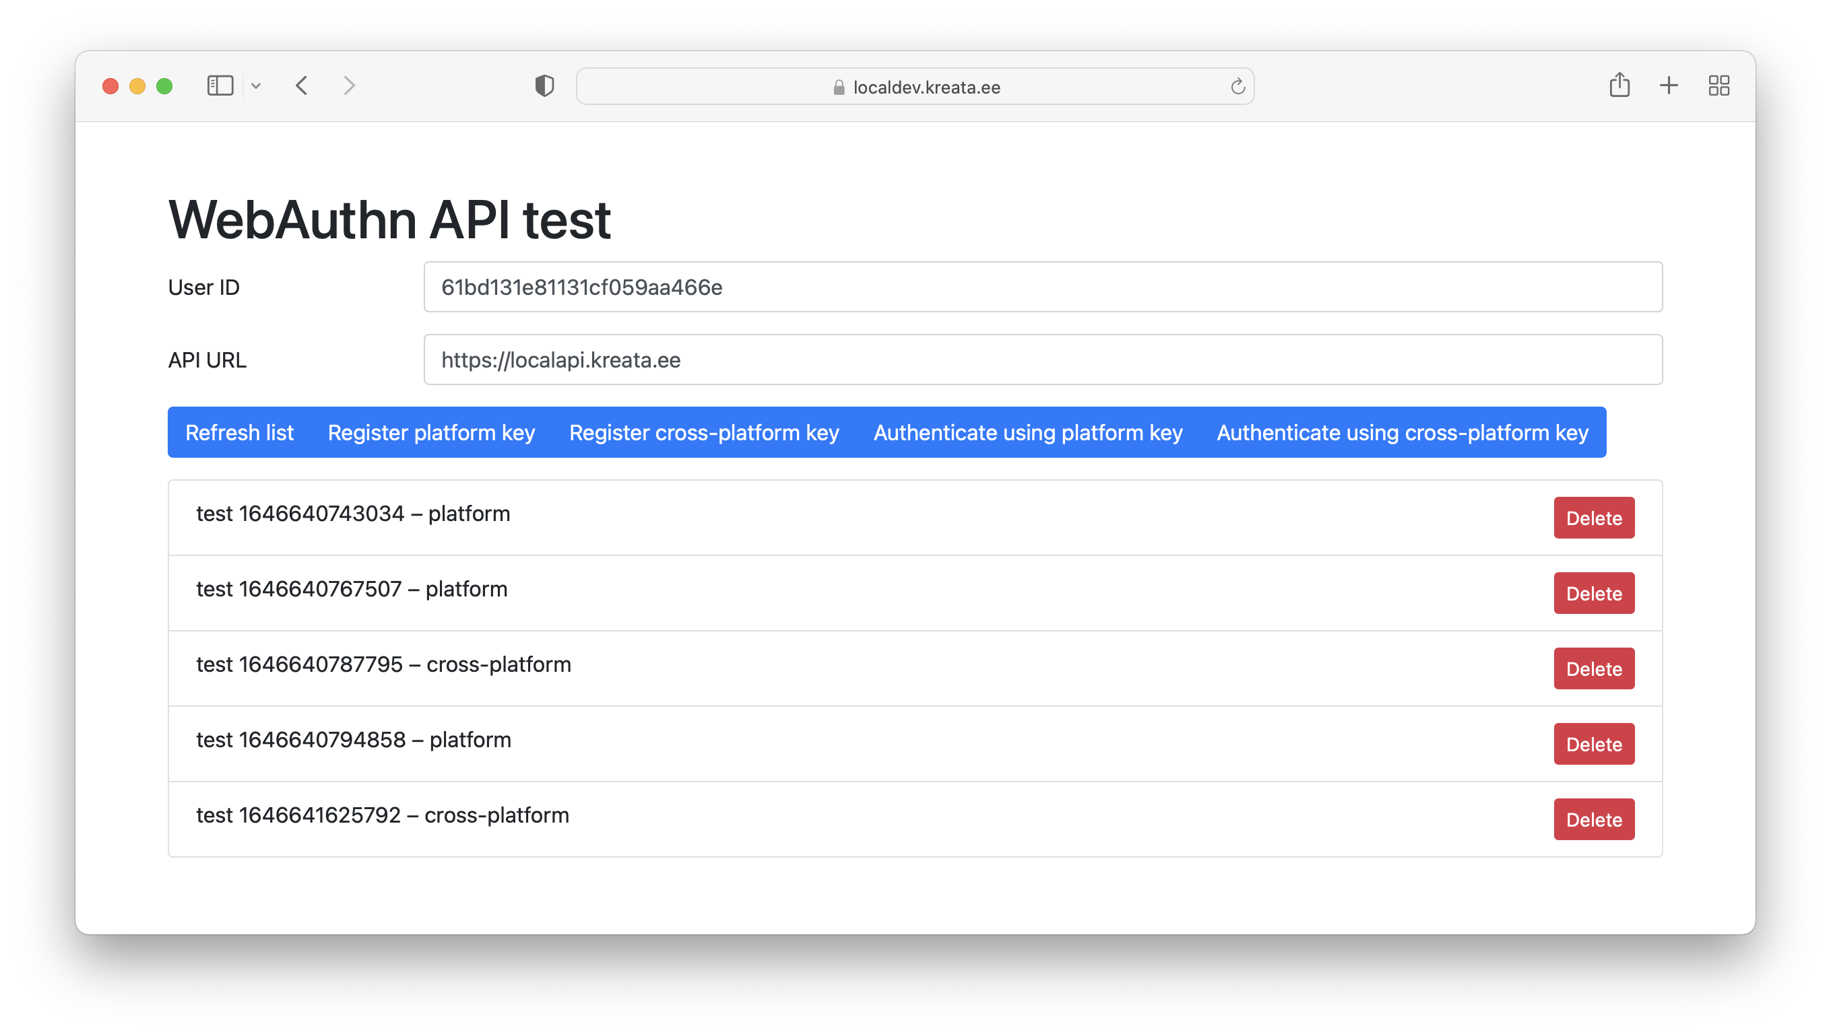
Task: Toggle the Safari sidebar icon
Action: (220, 86)
